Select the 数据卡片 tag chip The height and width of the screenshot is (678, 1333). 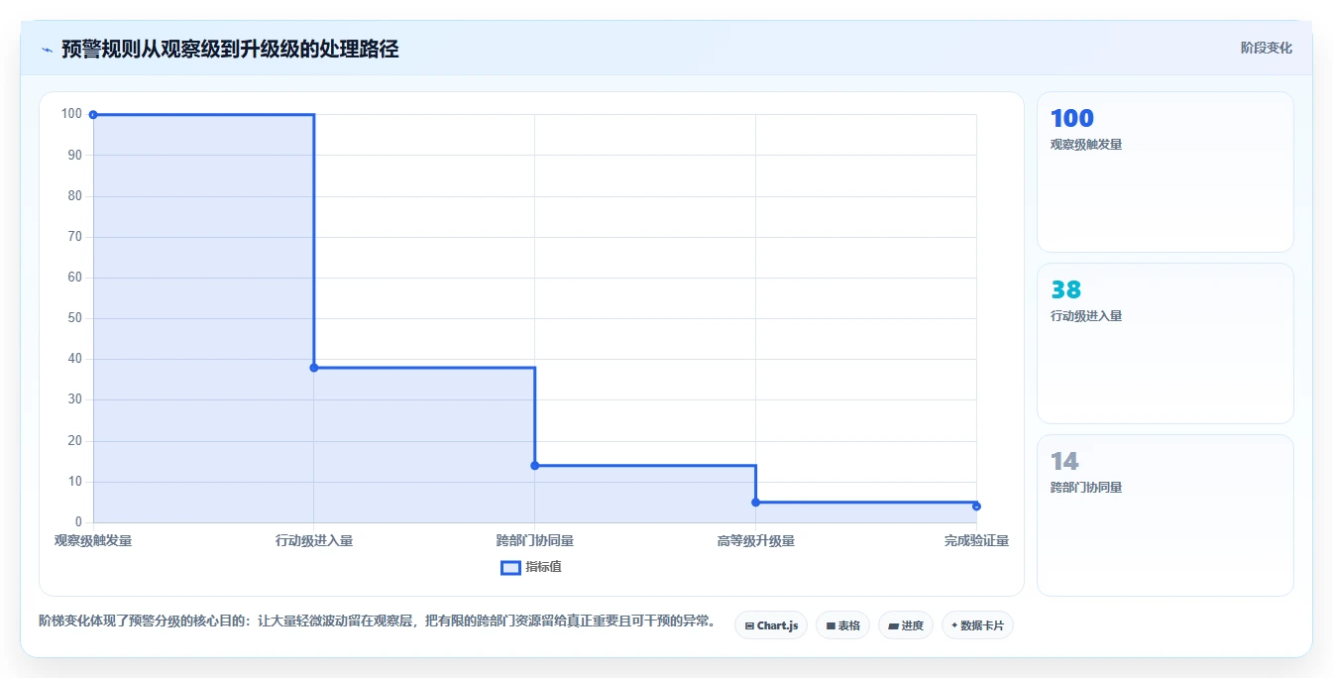977,625
